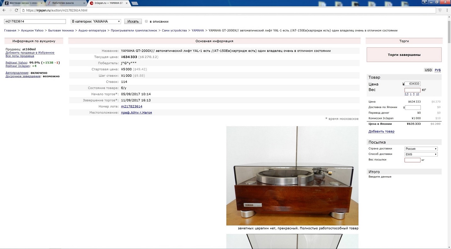Click the 'Добавить товар' link

pos(381,132)
